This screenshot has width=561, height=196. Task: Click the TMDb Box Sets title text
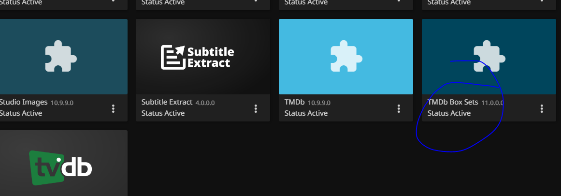[x=453, y=103]
